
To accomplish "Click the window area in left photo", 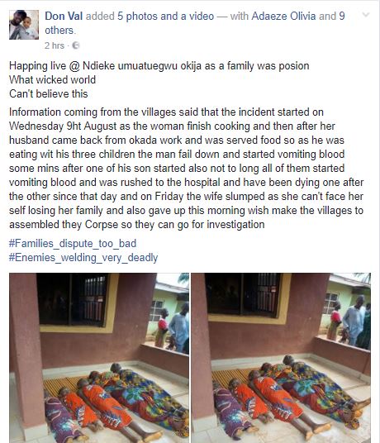I will [x=73, y=300].
